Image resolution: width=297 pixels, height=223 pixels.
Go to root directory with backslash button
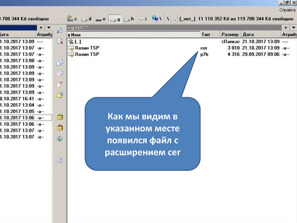pyautogui.click(x=168, y=19)
